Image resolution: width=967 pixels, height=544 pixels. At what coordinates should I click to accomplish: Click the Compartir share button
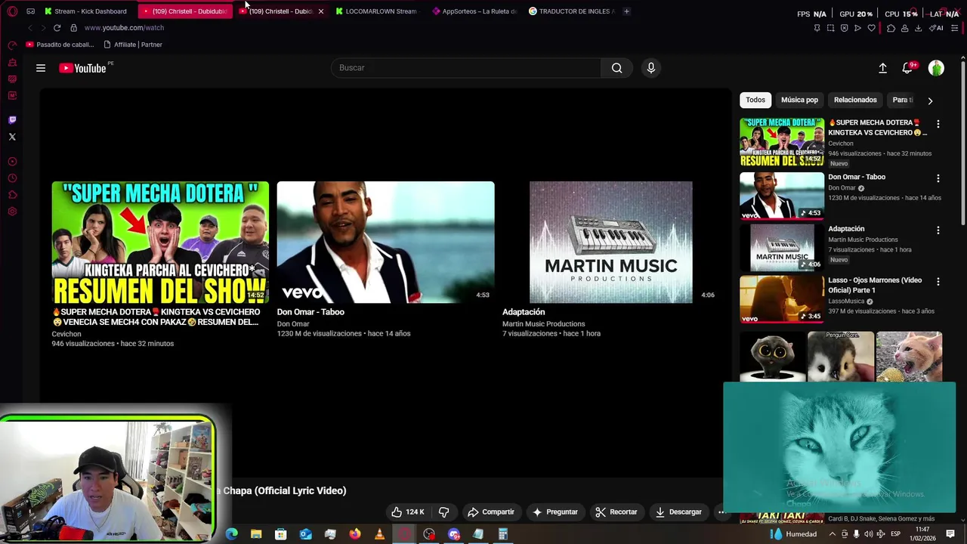click(490, 512)
